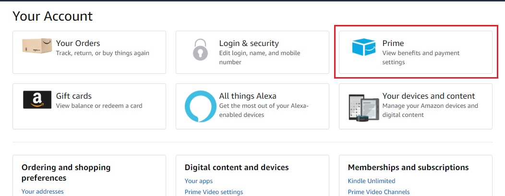The height and width of the screenshot is (196, 505).
Task: Click the "View benefits and payment settings" text
Action: click(x=421, y=58)
